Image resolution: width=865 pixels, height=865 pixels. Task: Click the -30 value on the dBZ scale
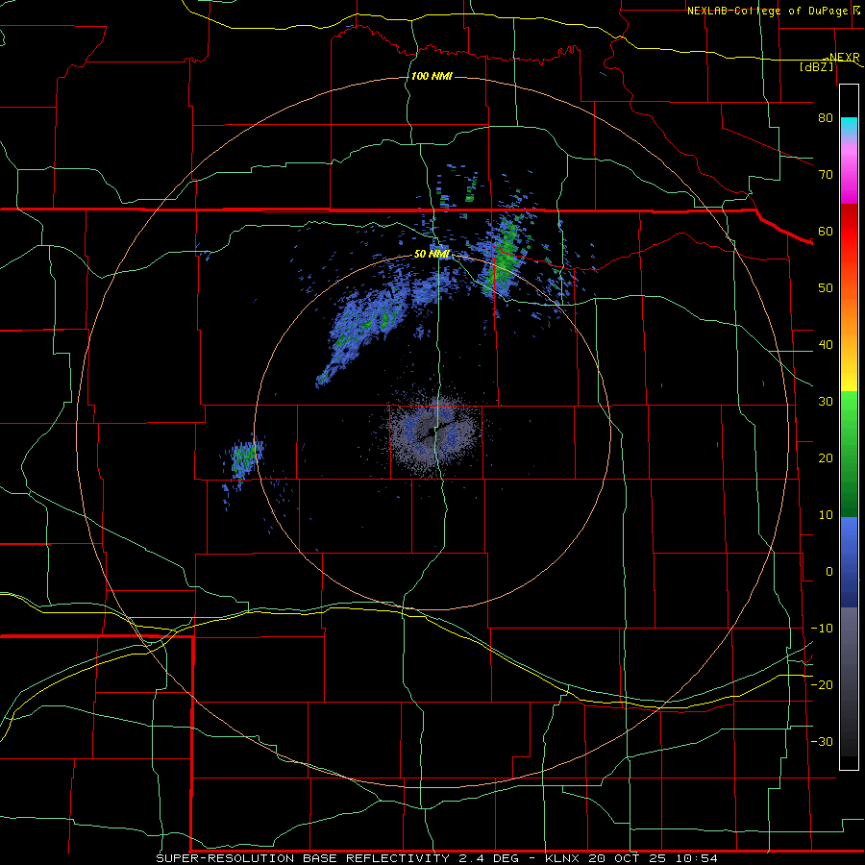(822, 741)
